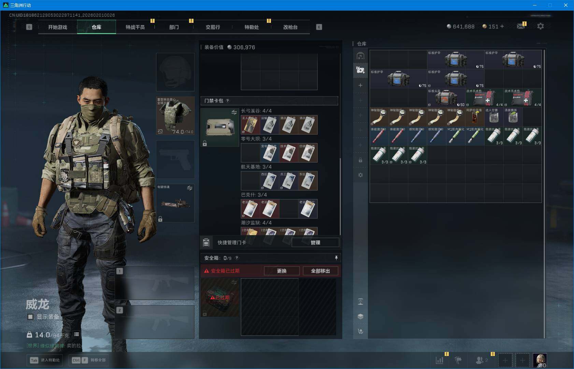Click the Tab 进入特勤处 shortcut button
Image resolution: width=574 pixels, height=369 pixels.
[x=45, y=360]
